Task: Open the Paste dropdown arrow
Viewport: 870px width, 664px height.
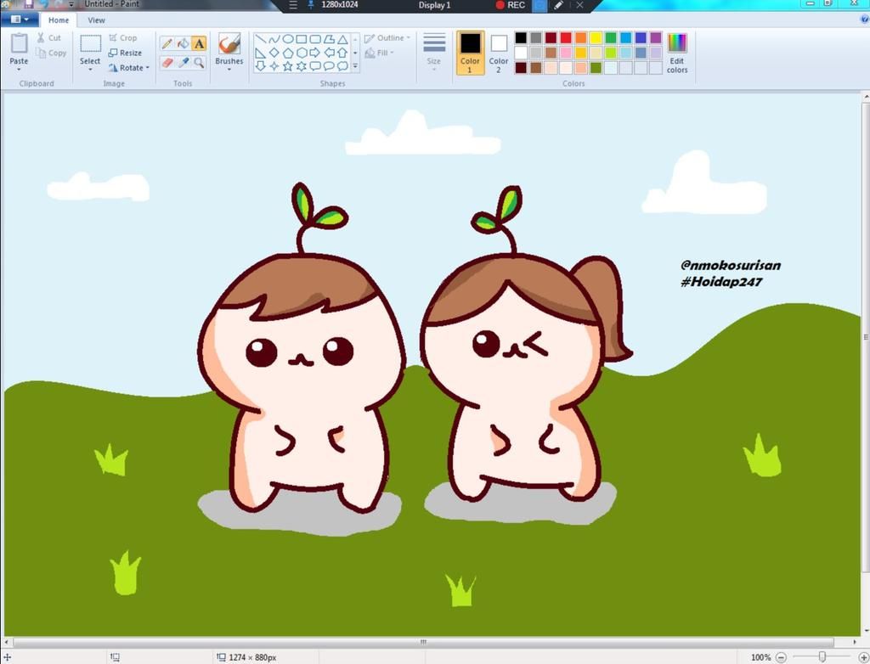Action: pos(19,69)
